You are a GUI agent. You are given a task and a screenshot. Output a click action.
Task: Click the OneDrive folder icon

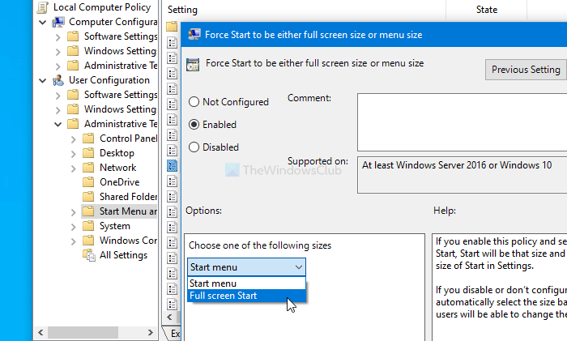click(x=89, y=182)
